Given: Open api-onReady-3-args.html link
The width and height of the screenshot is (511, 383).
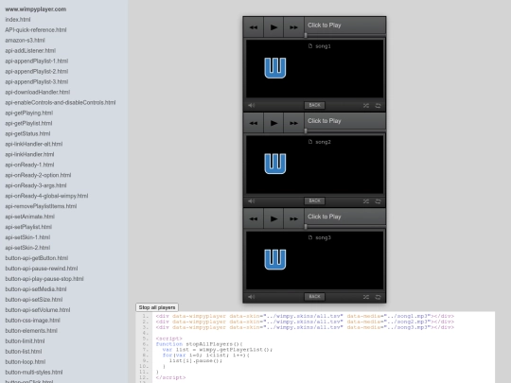Looking at the screenshot, I should coord(36,185).
